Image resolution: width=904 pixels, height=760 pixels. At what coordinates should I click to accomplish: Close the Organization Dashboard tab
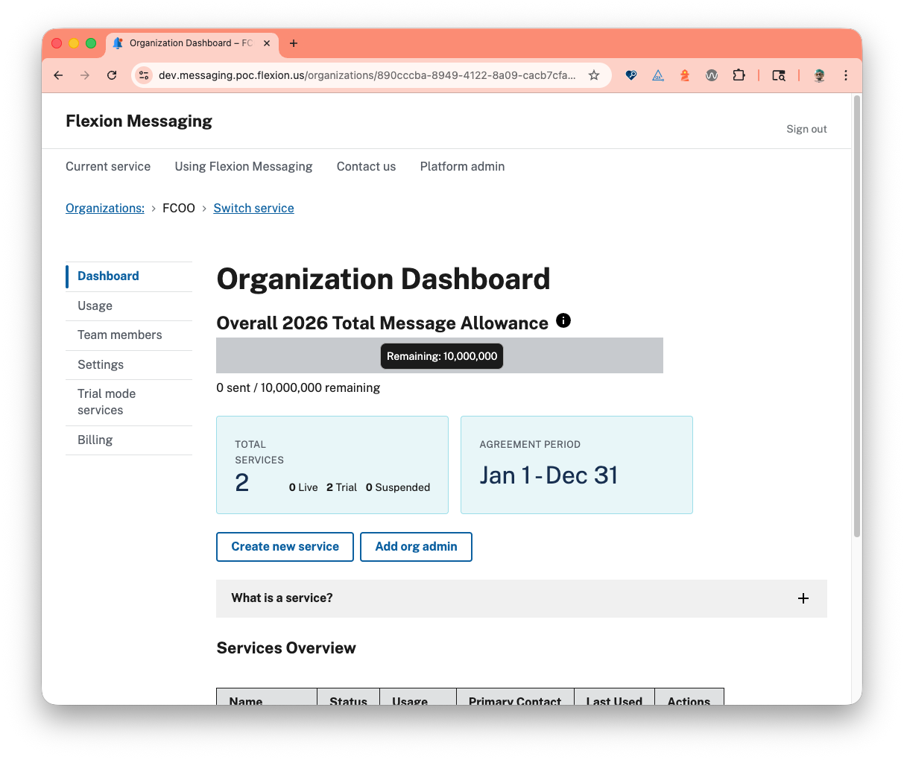tap(267, 43)
